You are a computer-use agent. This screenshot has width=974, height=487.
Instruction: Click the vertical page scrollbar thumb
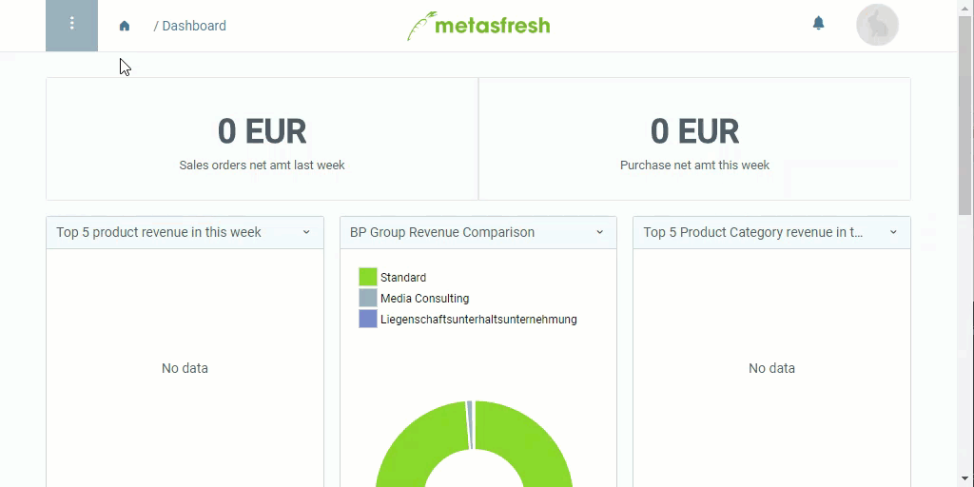click(x=965, y=115)
